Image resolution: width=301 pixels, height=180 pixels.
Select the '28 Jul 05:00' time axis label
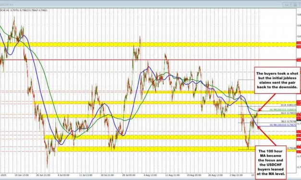coord(129,175)
